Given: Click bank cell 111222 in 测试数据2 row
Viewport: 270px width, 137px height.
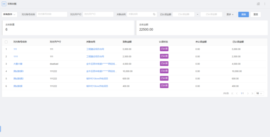Looking at the screenshot, I should click(53, 79).
